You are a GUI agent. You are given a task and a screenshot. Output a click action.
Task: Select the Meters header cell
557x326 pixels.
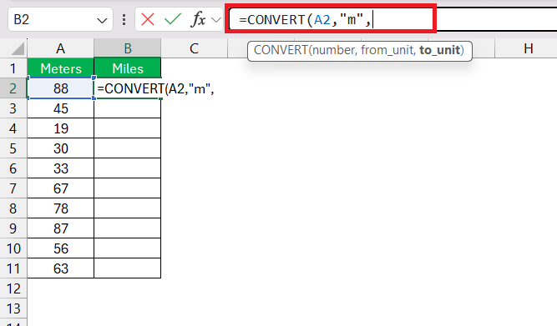[61, 68]
